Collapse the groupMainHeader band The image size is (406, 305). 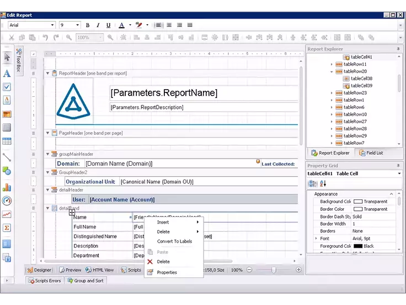pyautogui.click(x=47, y=154)
